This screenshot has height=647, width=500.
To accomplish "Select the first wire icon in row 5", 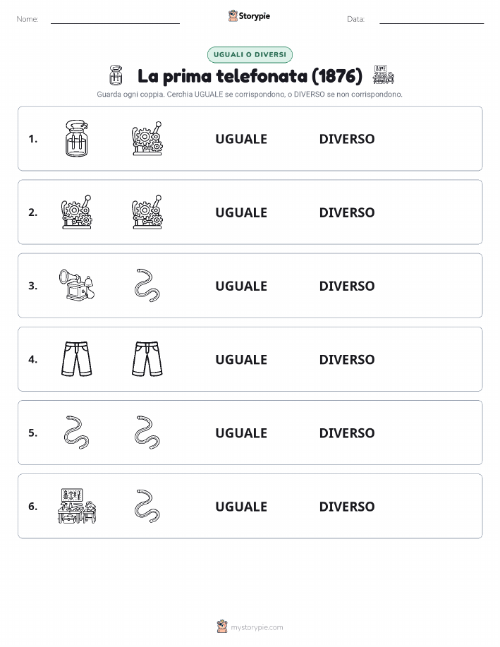I will [x=77, y=433].
